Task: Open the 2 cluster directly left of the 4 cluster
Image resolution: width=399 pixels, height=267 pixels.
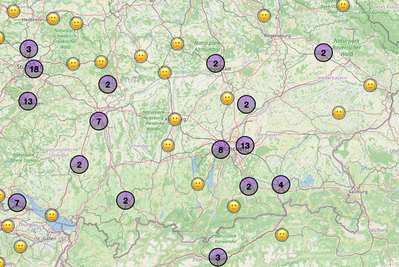Action: [x=249, y=186]
